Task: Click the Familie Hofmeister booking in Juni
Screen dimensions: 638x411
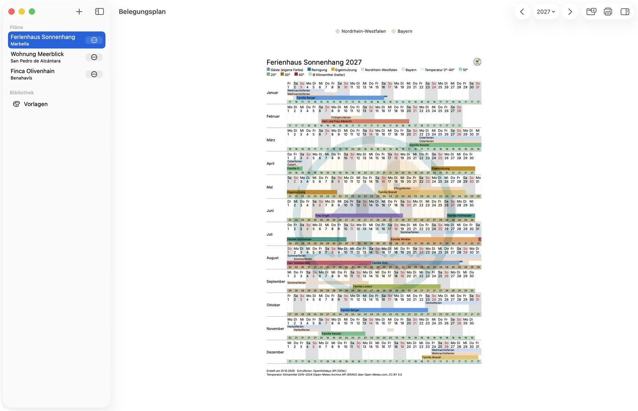Action: tap(461, 216)
